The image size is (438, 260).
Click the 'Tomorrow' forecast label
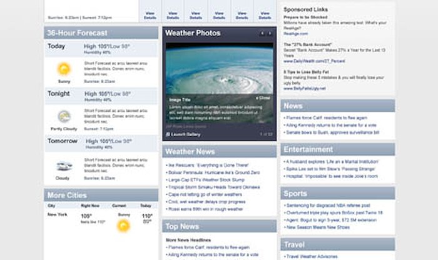click(63, 141)
